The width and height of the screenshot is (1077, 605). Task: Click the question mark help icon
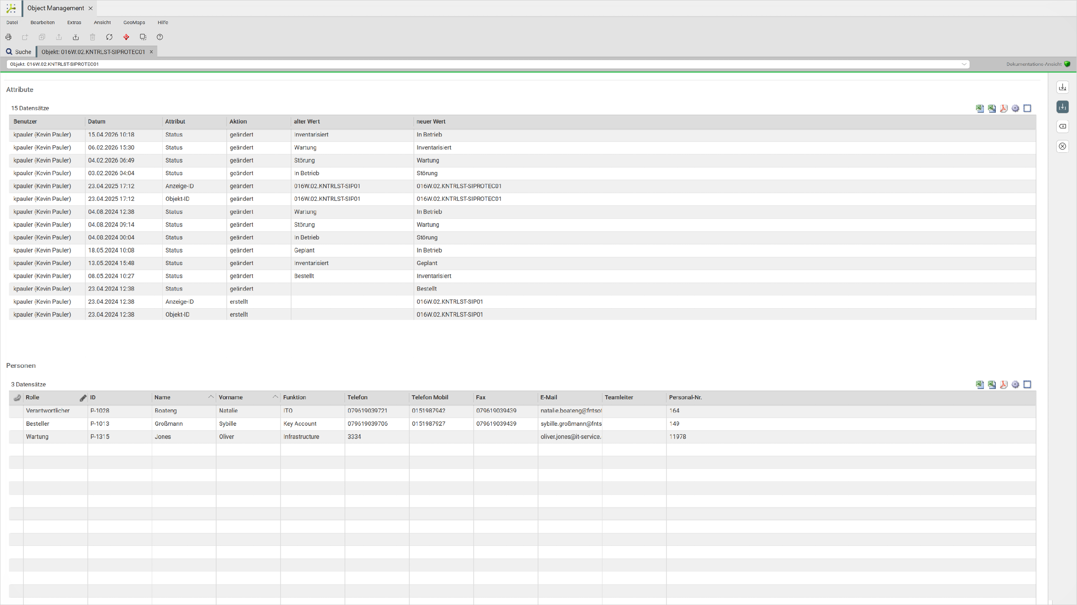[160, 37]
